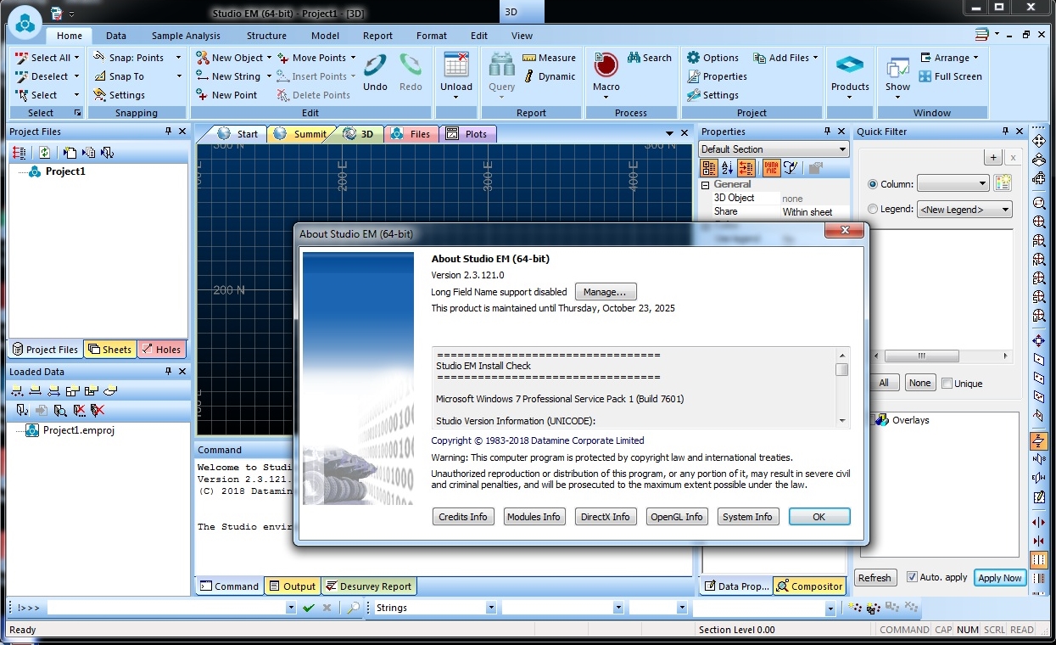Click the unload red-X icon in Loaded Data toolbar
The height and width of the screenshot is (645, 1056).
[80, 411]
